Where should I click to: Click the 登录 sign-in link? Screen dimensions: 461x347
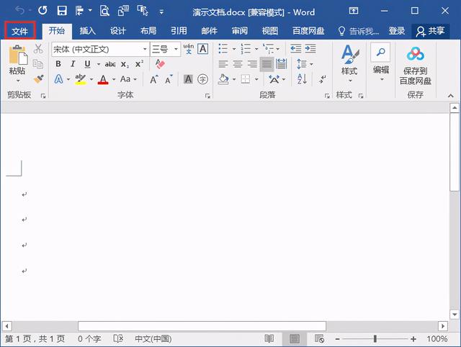click(x=396, y=31)
